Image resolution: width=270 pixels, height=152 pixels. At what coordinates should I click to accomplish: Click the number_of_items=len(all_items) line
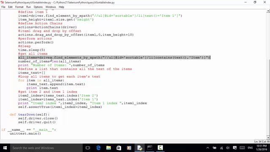click(49, 61)
